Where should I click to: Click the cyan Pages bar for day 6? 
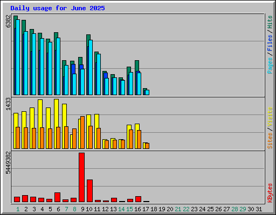pos(58,66)
